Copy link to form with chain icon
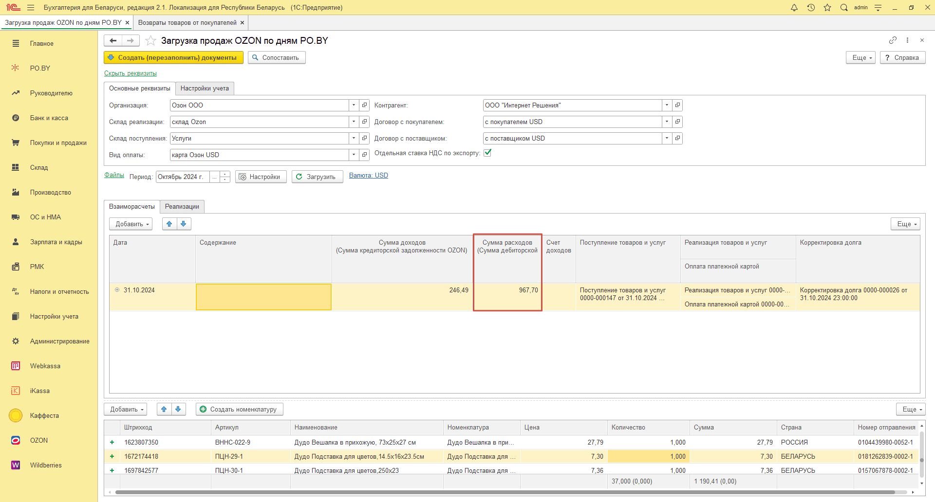The image size is (935, 502). [x=893, y=40]
